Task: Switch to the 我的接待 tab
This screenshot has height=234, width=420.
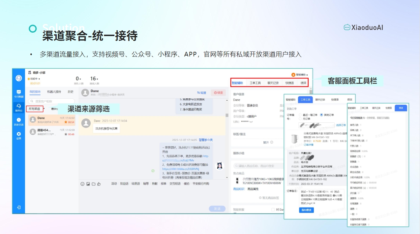Action: coord(35,91)
